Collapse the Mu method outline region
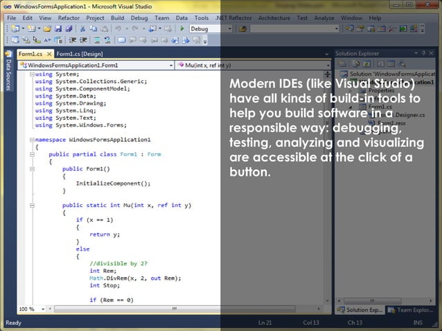 click(x=31, y=206)
